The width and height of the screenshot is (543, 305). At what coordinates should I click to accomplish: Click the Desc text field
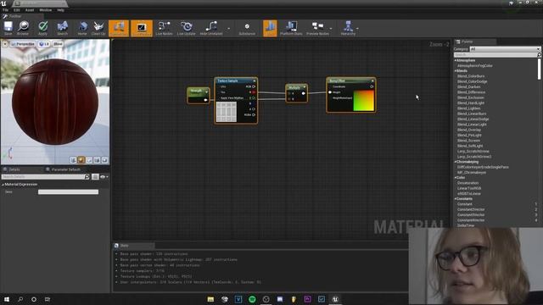click(x=68, y=192)
